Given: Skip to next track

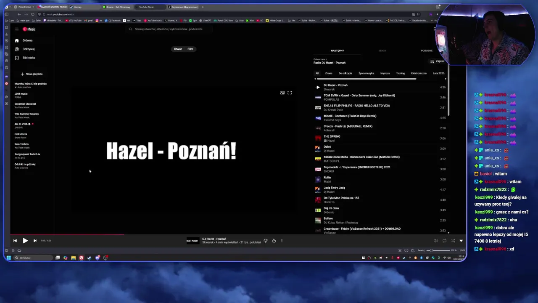Looking at the screenshot, I should click(x=35, y=241).
